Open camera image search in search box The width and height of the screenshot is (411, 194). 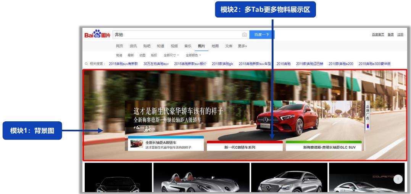(x=244, y=35)
